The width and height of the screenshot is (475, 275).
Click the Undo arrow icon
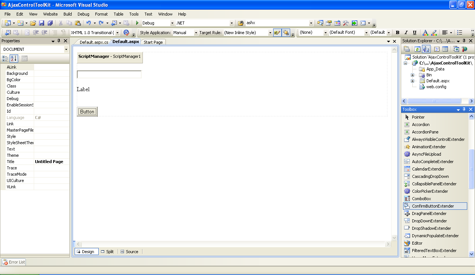coord(88,23)
